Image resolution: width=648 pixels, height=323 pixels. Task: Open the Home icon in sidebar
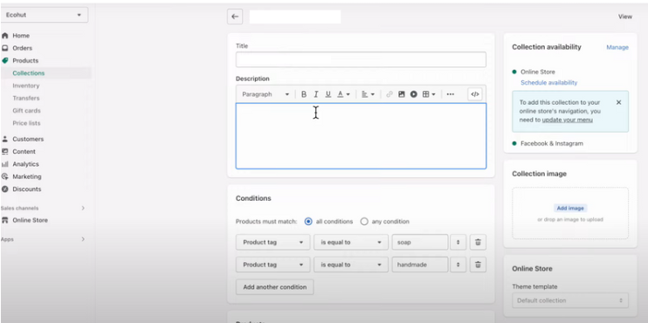tap(5, 36)
